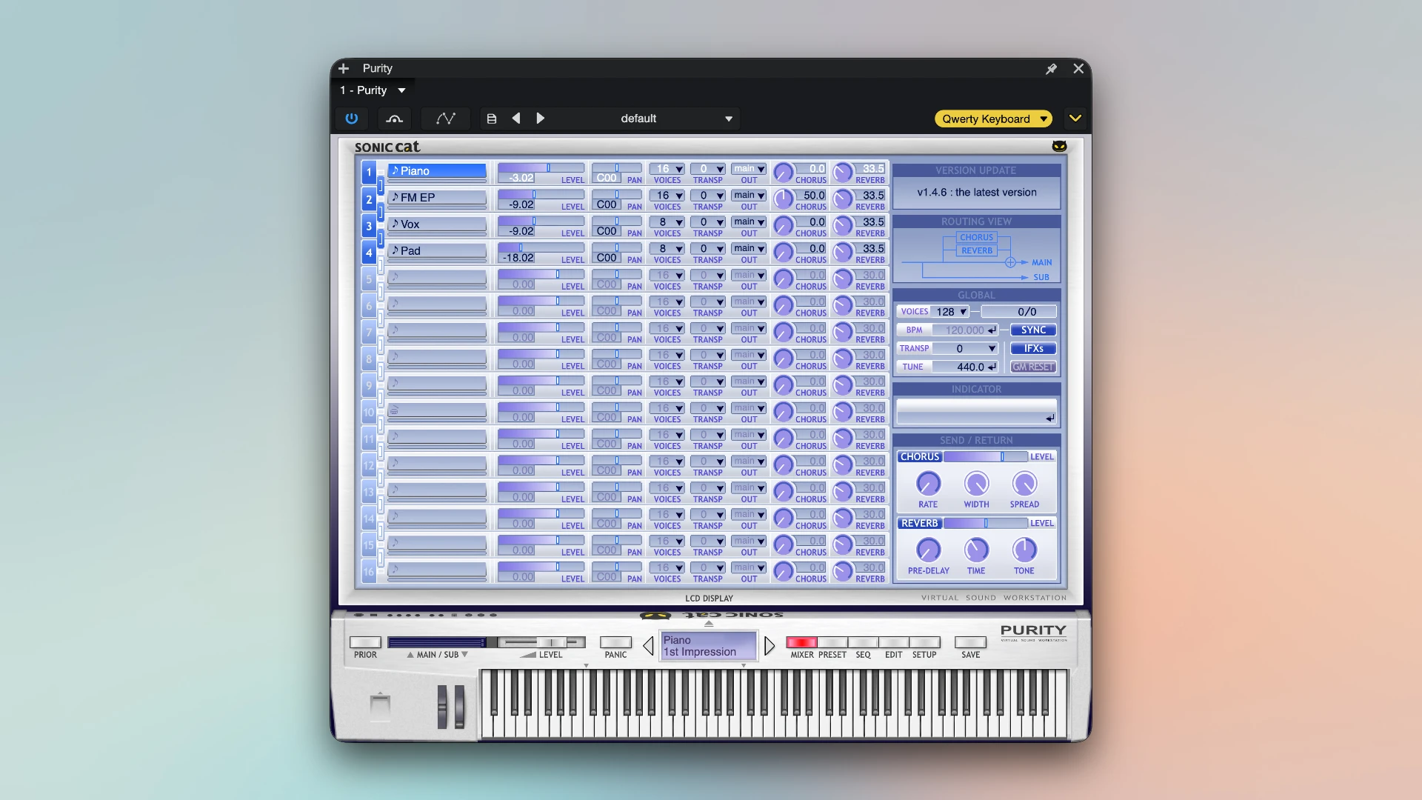Click the PANIC button
The image size is (1422, 800).
click(x=615, y=643)
